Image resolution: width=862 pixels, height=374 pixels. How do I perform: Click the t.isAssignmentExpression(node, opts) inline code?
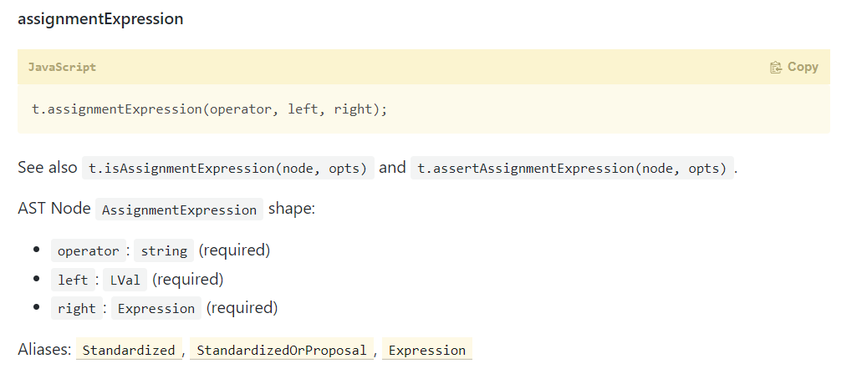227,169
